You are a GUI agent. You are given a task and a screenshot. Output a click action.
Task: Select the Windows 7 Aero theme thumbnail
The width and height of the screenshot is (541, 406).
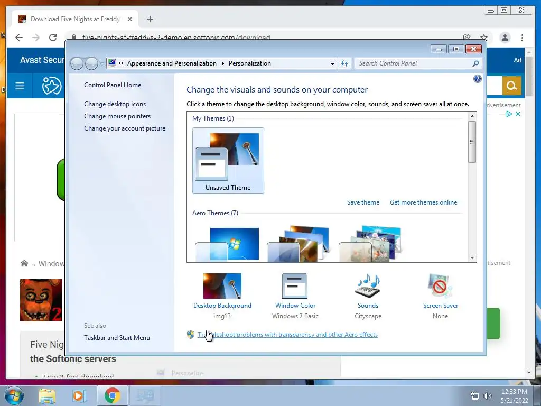pos(228,244)
